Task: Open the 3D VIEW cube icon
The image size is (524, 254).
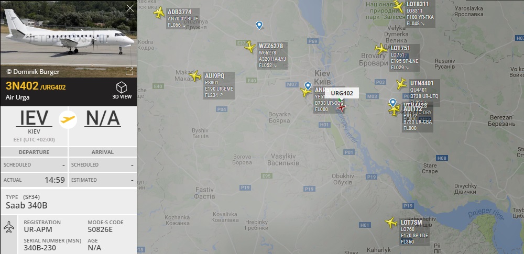Action: [x=122, y=87]
